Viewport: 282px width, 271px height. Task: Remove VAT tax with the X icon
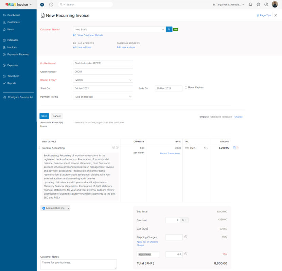coord(205,147)
